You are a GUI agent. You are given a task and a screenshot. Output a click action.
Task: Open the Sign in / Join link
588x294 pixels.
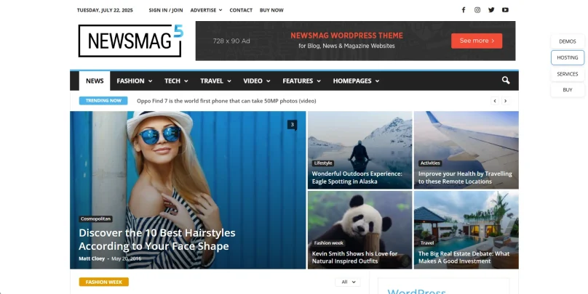tap(166, 10)
